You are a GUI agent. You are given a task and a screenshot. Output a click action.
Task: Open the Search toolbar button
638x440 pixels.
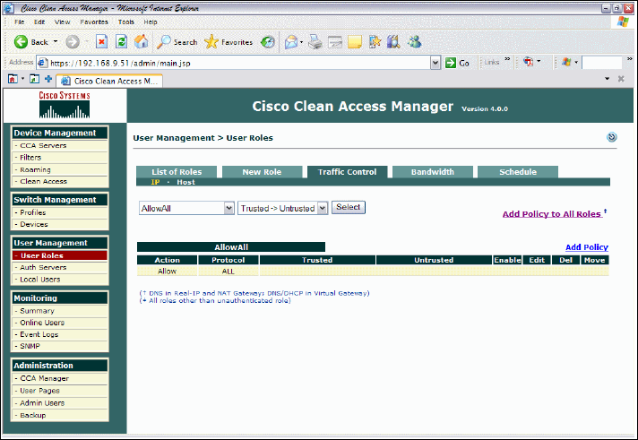177,41
